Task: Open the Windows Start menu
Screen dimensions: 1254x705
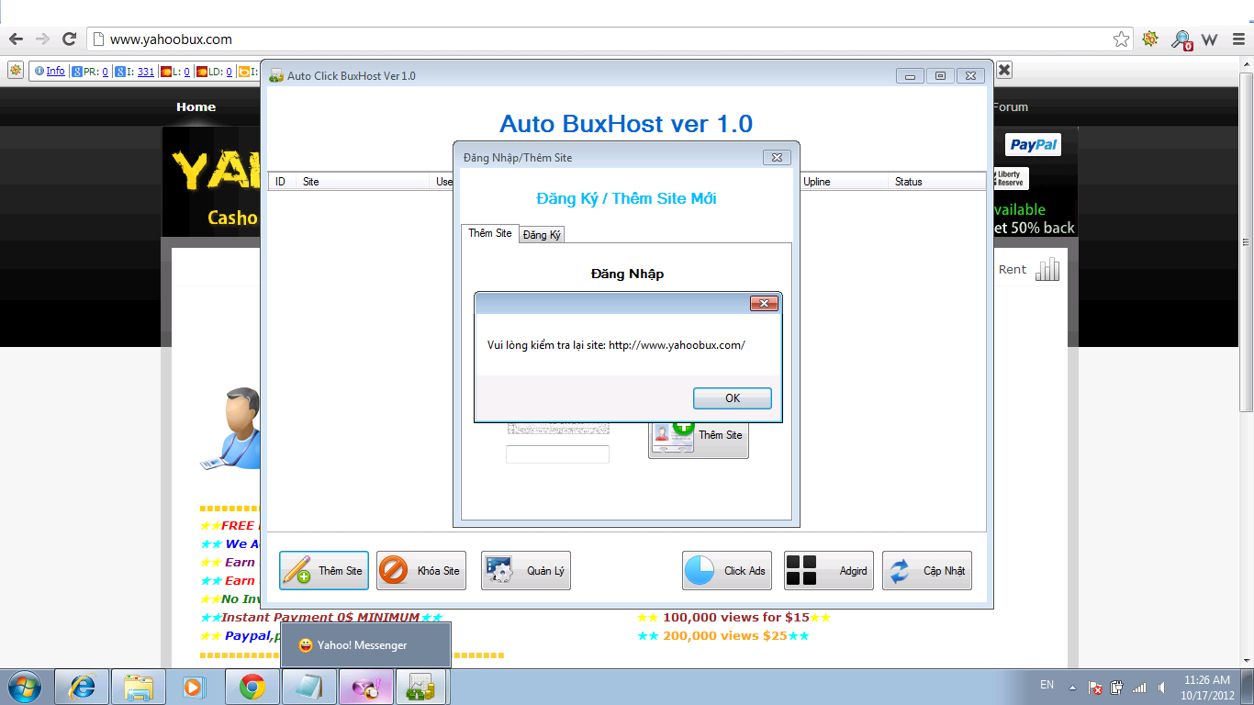Action: [x=24, y=687]
